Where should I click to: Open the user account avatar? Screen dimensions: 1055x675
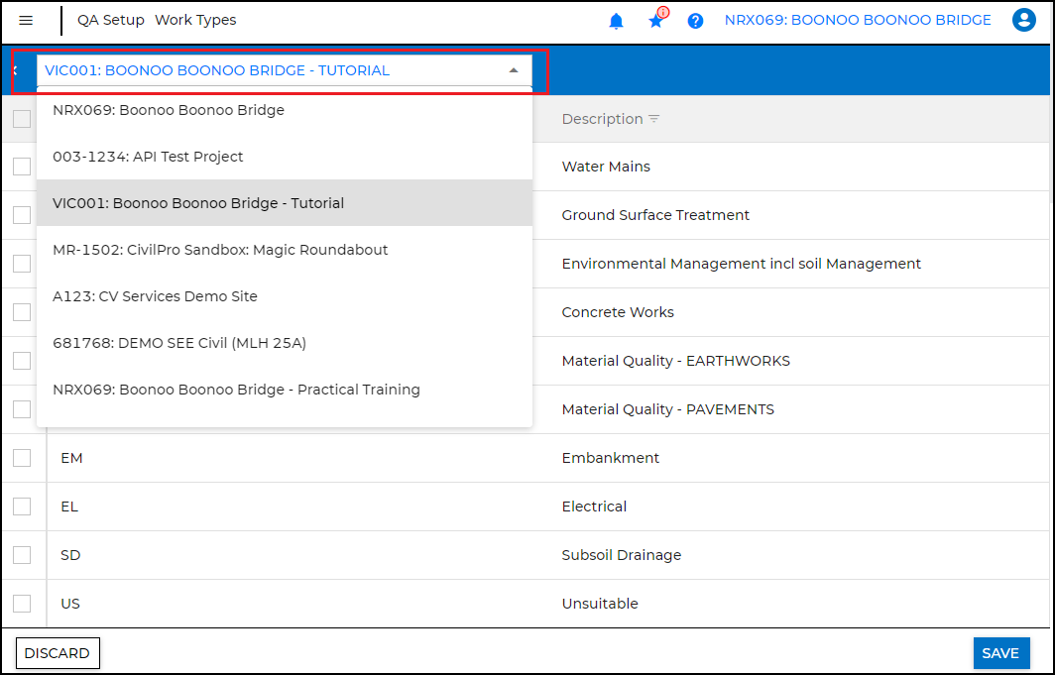coord(1023,20)
